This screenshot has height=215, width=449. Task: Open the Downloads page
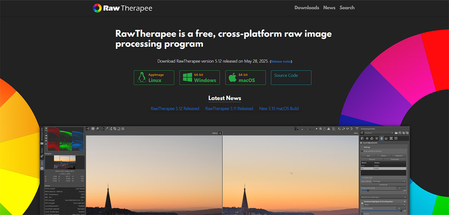307,7
